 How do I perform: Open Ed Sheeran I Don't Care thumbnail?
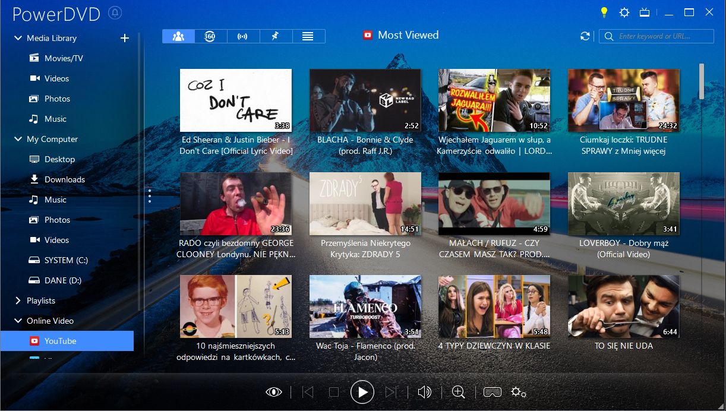point(236,100)
